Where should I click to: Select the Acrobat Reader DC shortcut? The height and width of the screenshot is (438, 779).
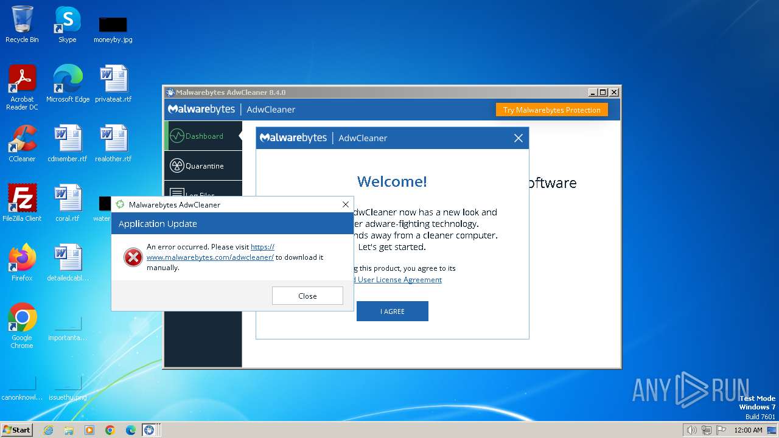pyautogui.click(x=22, y=88)
